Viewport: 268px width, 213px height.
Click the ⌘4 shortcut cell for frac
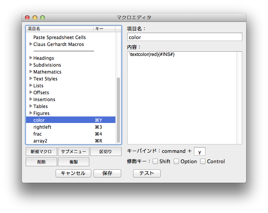coord(99,134)
